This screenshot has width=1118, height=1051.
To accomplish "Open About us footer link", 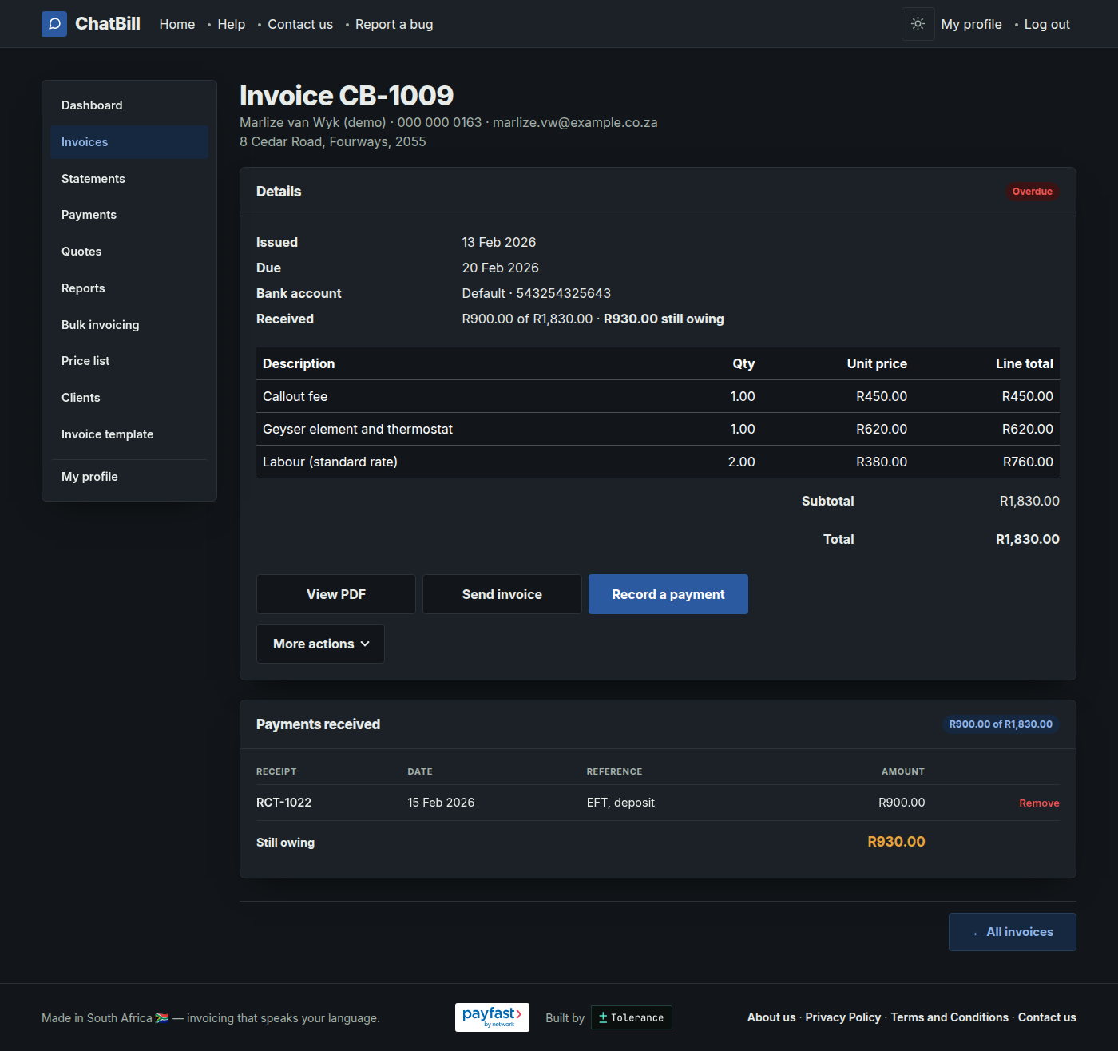I will coord(771,1017).
